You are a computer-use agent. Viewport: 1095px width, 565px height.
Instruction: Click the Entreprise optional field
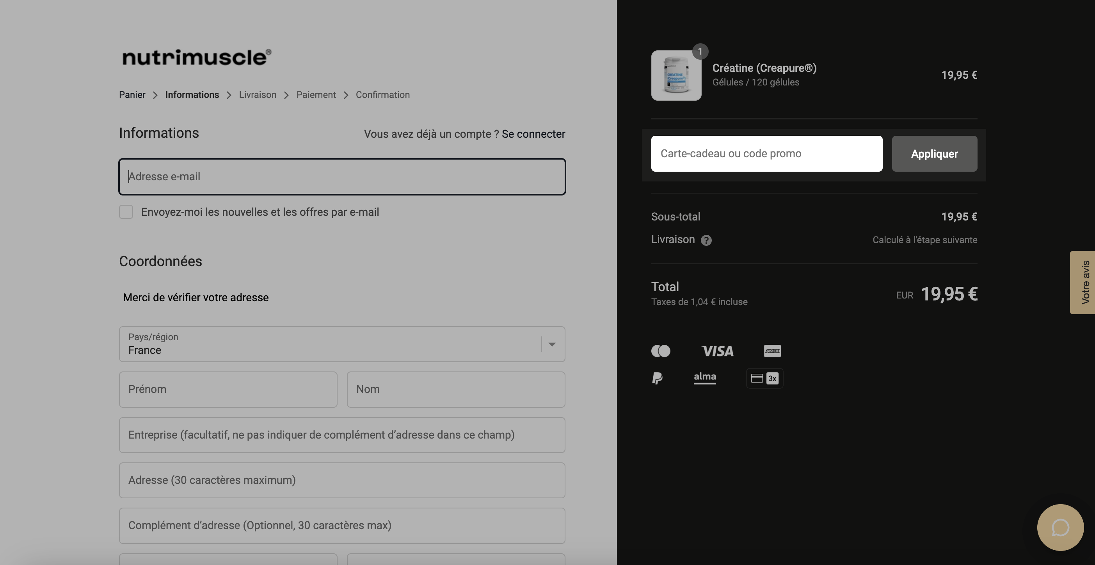click(x=342, y=435)
